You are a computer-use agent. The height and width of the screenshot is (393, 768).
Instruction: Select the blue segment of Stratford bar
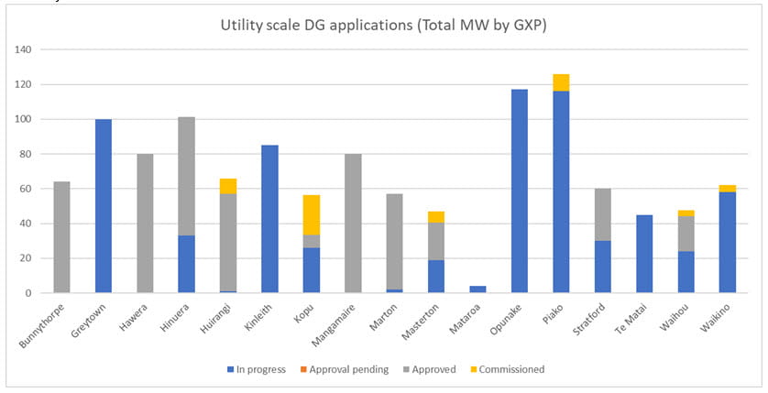[x=603, y=267]
